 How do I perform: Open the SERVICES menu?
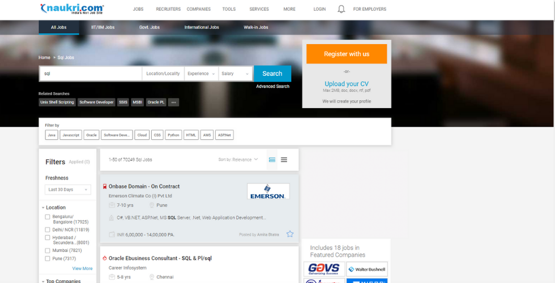[259, 9]
